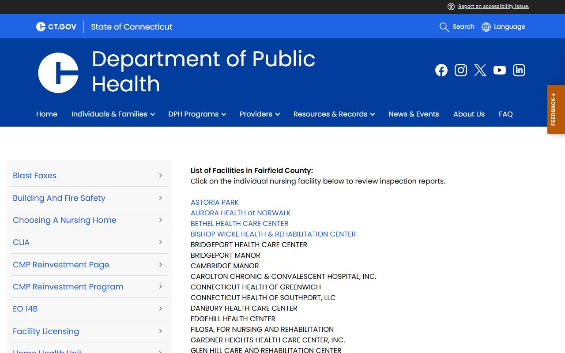Click CONNECTICUT HEALTH OF SOUTHPORT, LLC text
The height and width of the screenshot is (353, 565).
point(263,298)
